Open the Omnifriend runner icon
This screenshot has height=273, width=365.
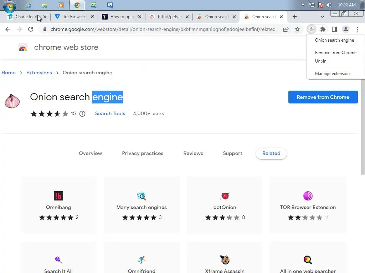pos(142,260)
